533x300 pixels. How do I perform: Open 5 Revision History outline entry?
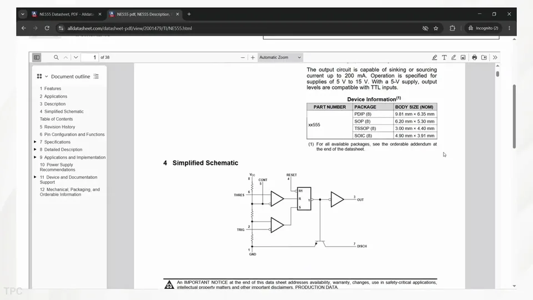click(57, 127)
